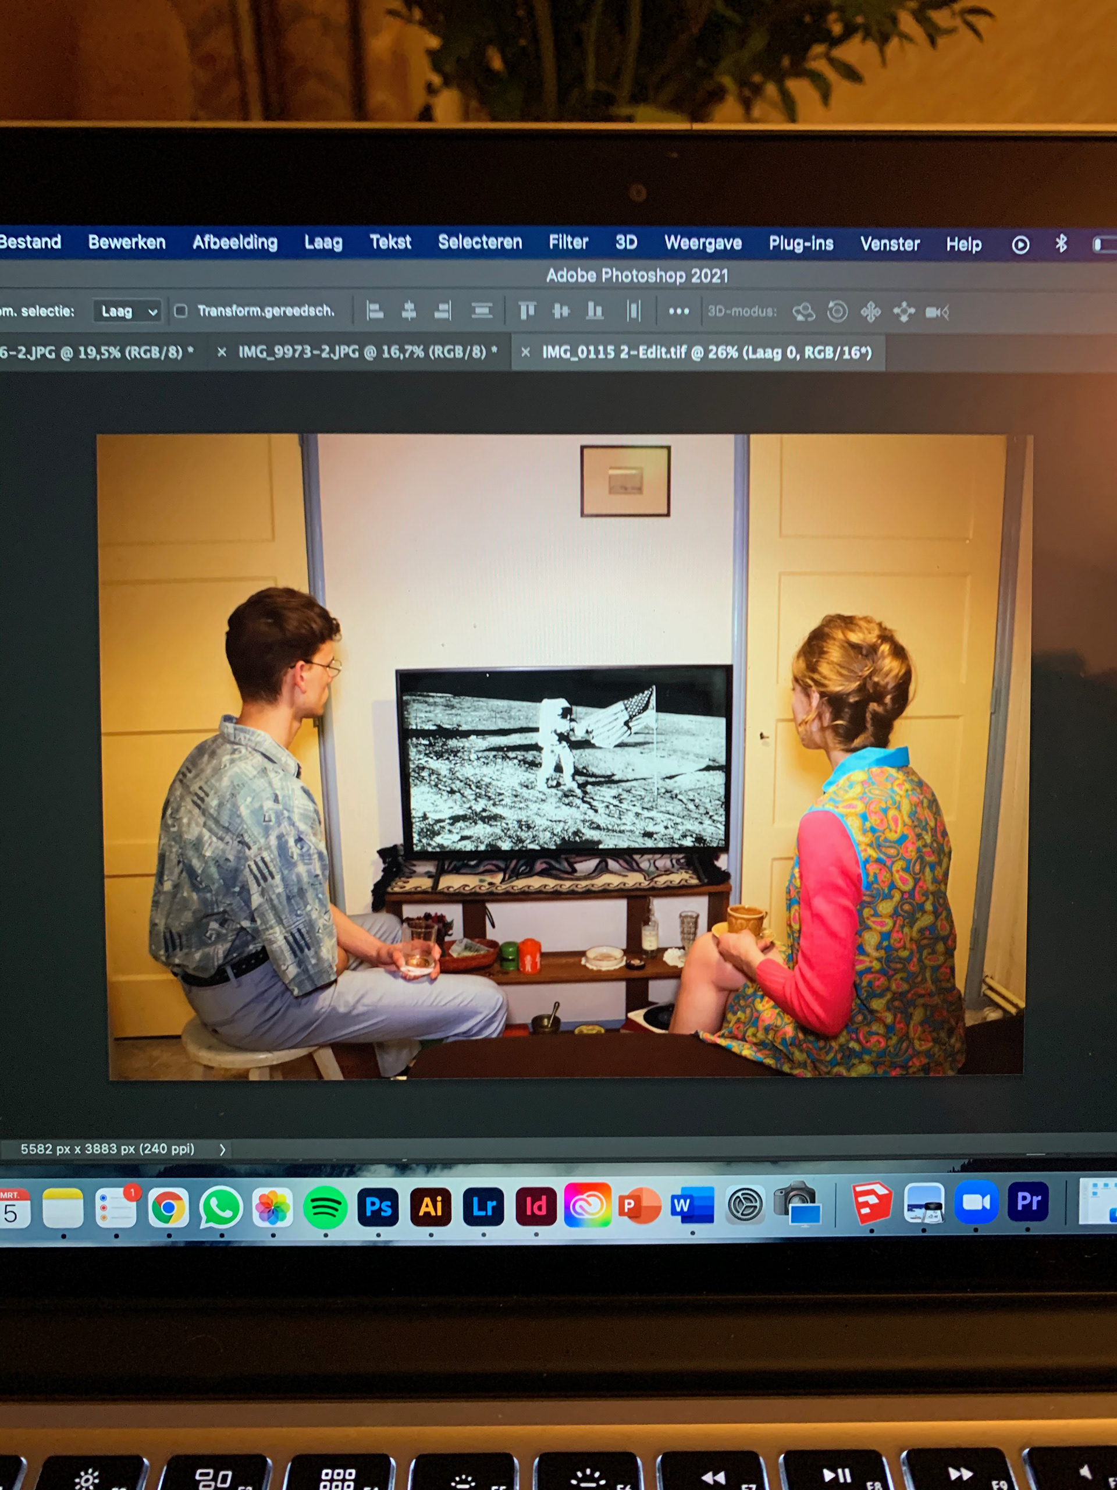Open the Help menu
The width and height of the screenshot is (1117, 1490).
[963, 244]
